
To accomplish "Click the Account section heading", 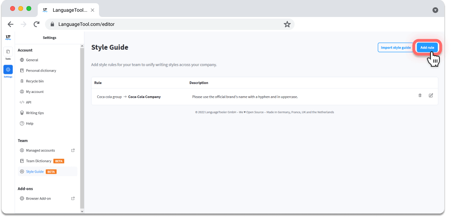I will [x=25, y=50].
